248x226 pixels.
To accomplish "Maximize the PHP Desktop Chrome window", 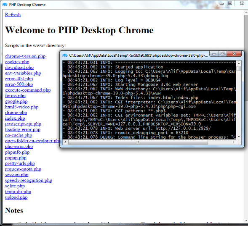I will pyautogui.click(x=230, y=3).
